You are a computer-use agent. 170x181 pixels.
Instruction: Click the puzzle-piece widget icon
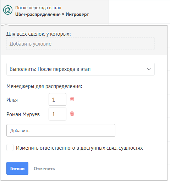click(x=8, y=10)
